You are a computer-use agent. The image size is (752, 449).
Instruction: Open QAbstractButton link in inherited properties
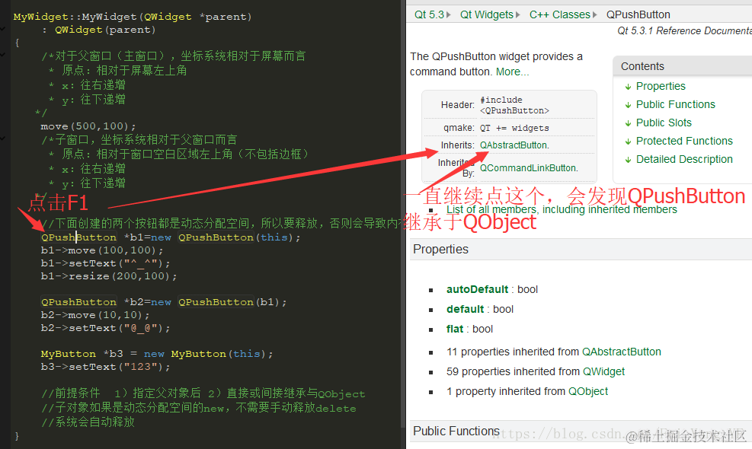(622, 352)
